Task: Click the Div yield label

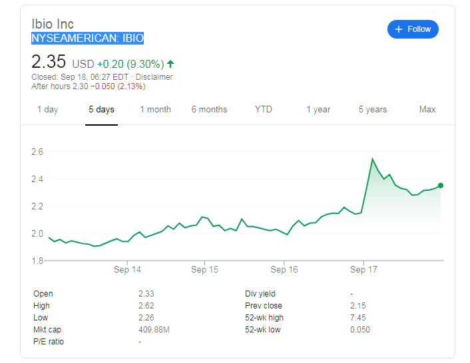Action: [260, 294]
